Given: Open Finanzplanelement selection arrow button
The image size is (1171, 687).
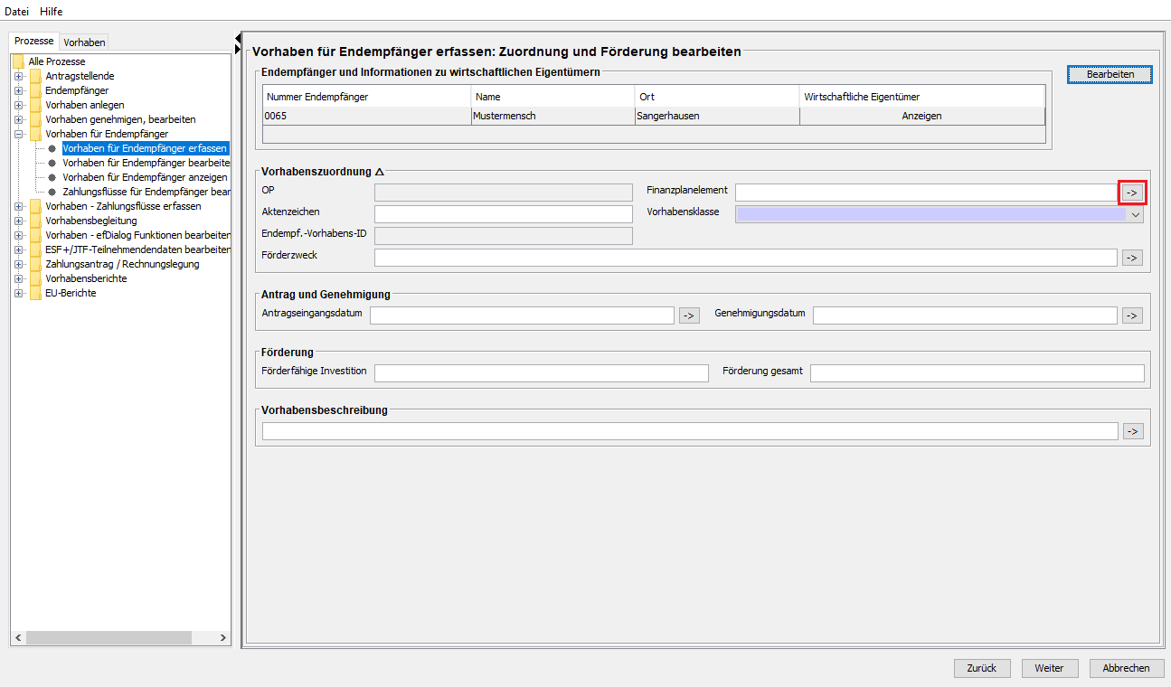Looking at the screenshot, I should [x=1132, y=193].
